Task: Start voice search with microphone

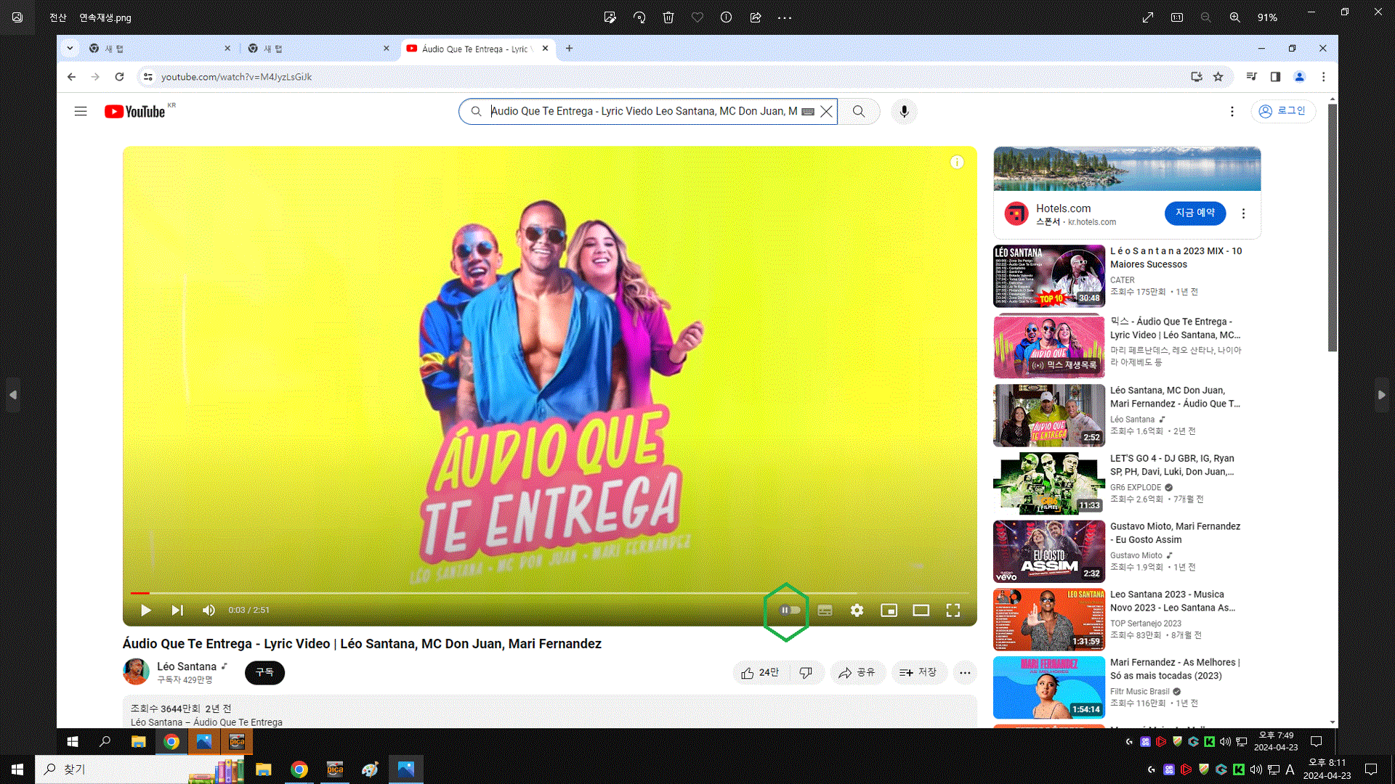Action: pos(904,111)
